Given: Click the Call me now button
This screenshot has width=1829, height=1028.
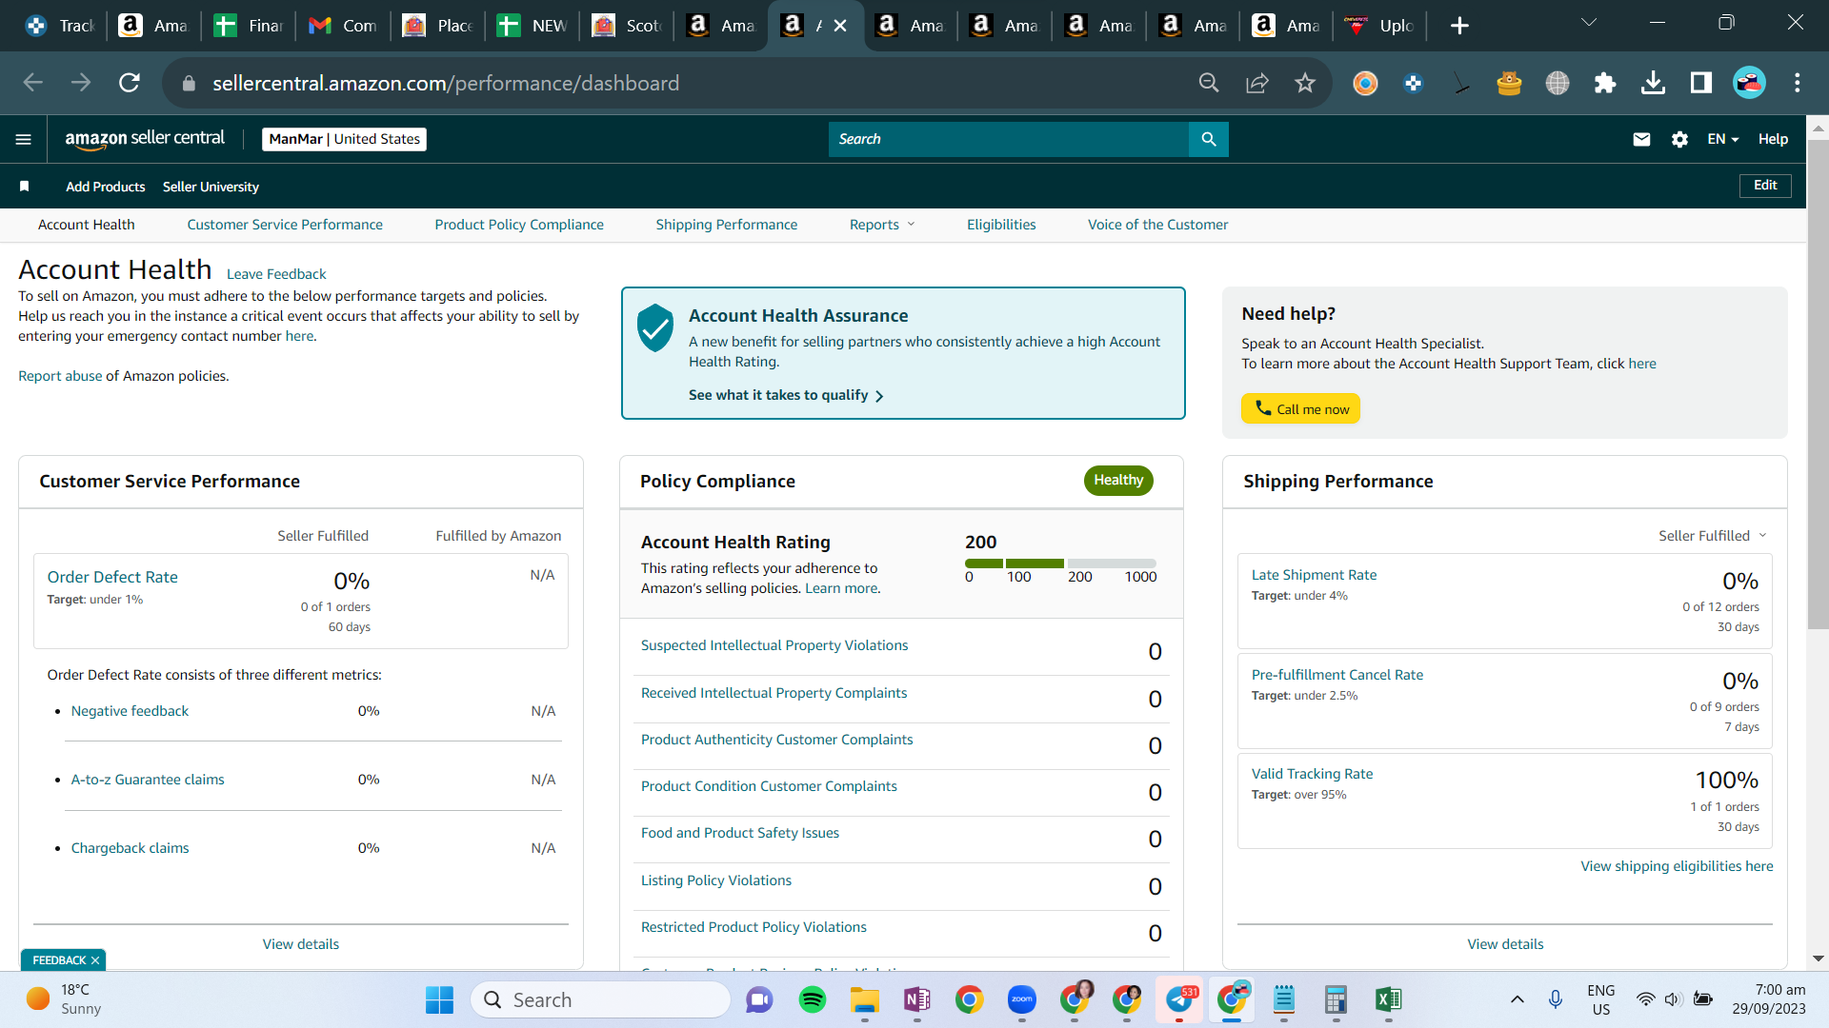Looking at the screenshot, I should pyautogui.click(x=1300, y=408).
